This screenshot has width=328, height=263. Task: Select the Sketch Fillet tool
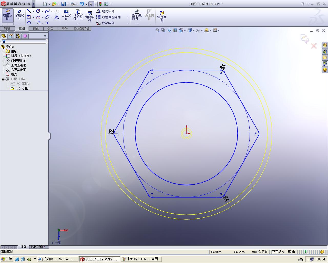click(x=38, y=23)
